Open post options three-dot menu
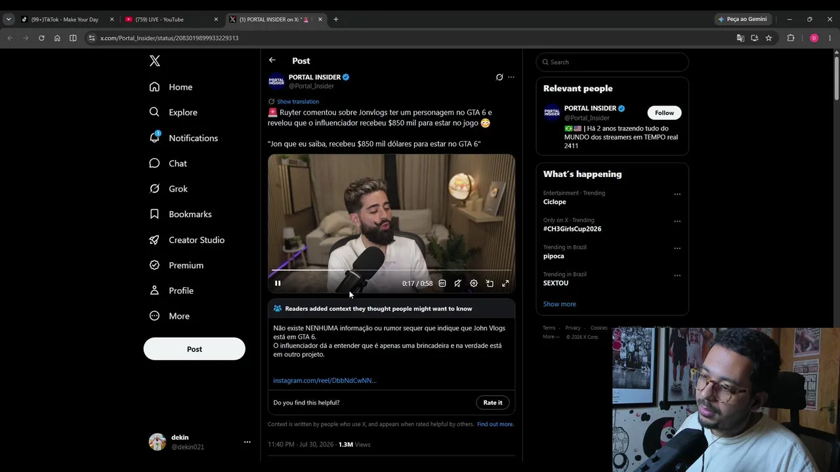Viewport: 840px width, 472px height. pyautogui.click(x=511, y=77)
